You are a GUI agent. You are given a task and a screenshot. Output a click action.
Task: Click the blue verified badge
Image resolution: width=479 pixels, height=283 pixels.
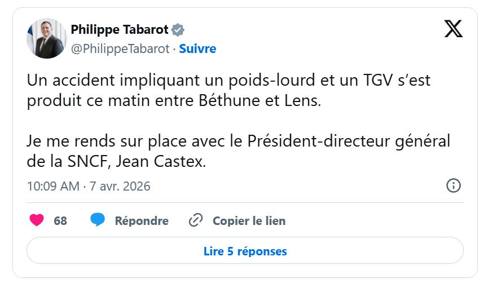pos(178,30)
